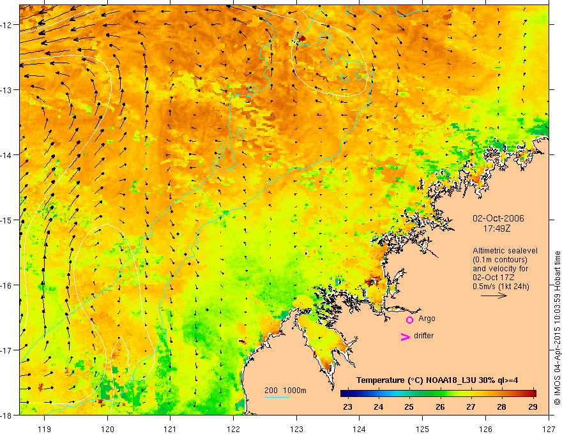Click the '0.5m/s (1kt 24h)' text

[501, 287]
